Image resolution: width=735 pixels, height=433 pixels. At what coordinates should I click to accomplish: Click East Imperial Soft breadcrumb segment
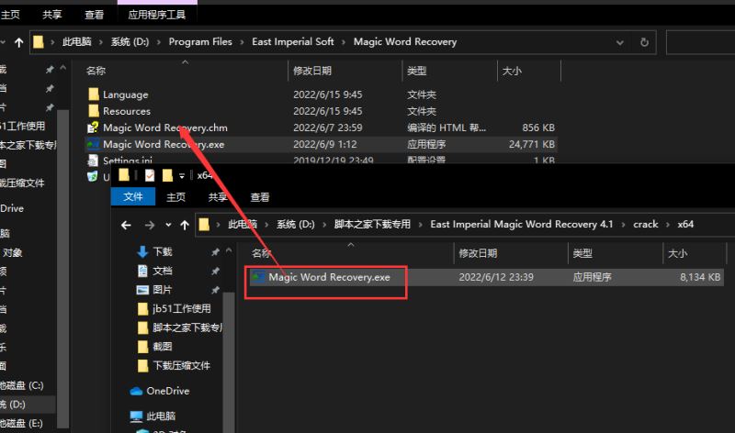[293, 42]
